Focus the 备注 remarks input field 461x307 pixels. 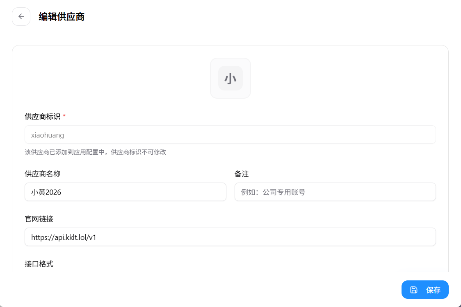pyautogui.click(x=335, y=192)
